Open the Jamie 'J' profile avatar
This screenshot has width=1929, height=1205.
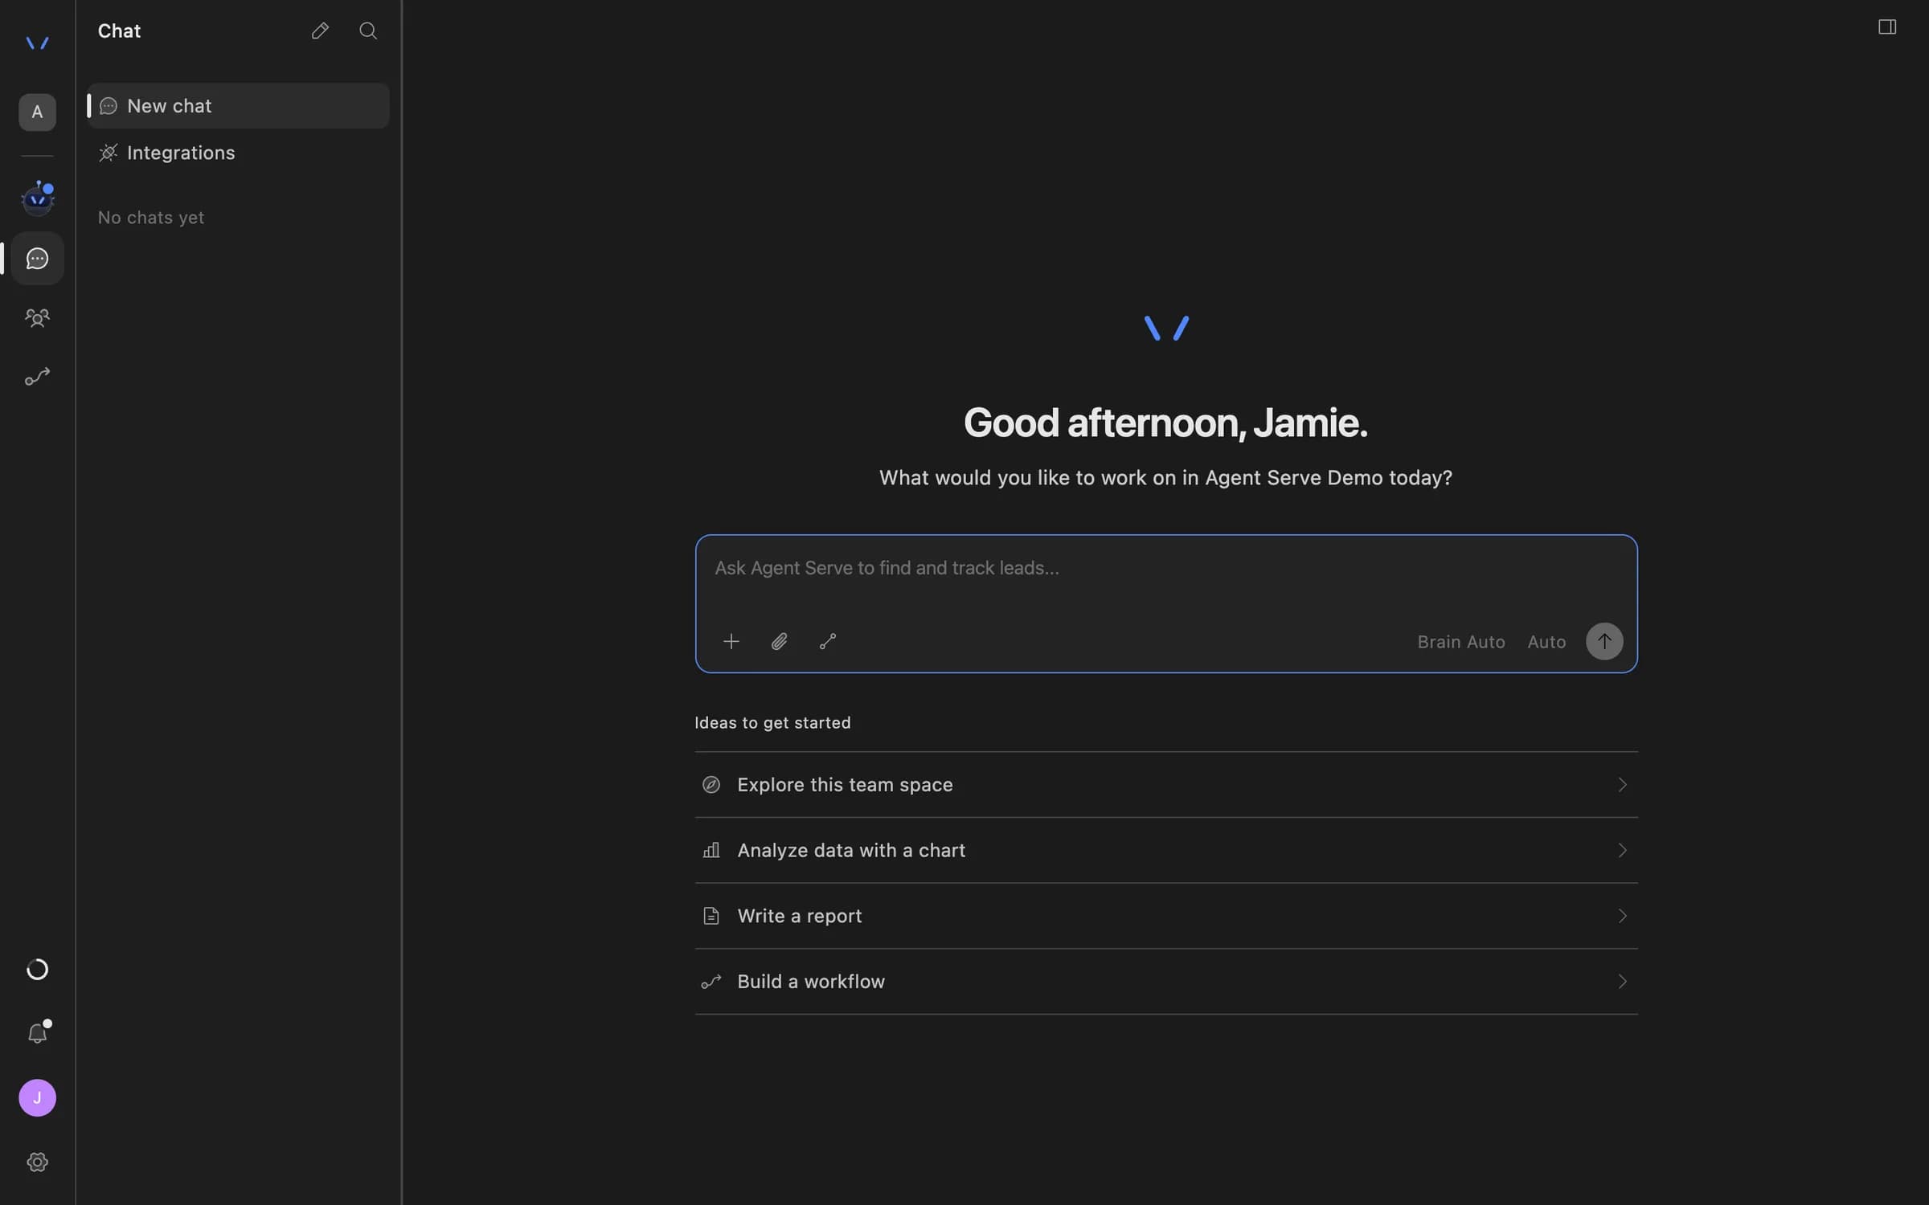point(37,1097)
